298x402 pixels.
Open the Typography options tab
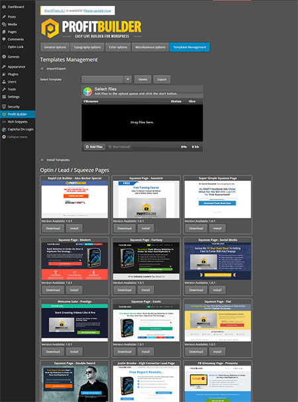tap(87, 47)
